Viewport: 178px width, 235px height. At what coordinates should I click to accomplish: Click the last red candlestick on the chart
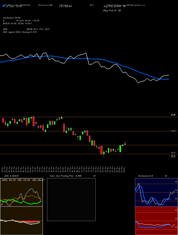click(125, 144)
